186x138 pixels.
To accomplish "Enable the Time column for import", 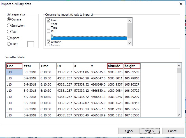I will click(49, 27).
